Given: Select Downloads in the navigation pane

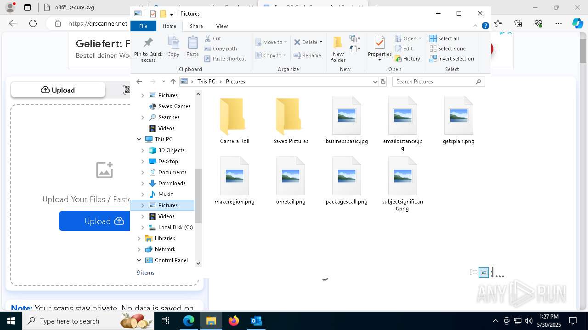Looking at the screenshot, I should (172, 183).
